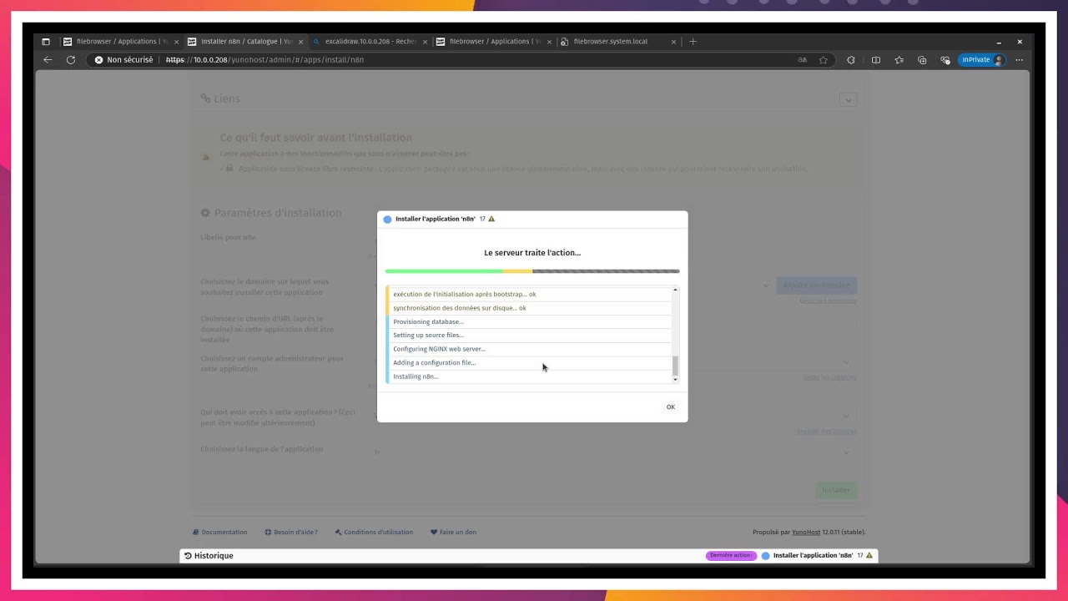Click the 'Dernière action' purple badge
This screenshot has height=601, width=1068.
tap(731, 555)
